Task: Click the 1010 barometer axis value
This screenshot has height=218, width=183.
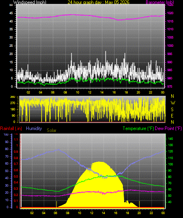Action: (x=170, y=29)
